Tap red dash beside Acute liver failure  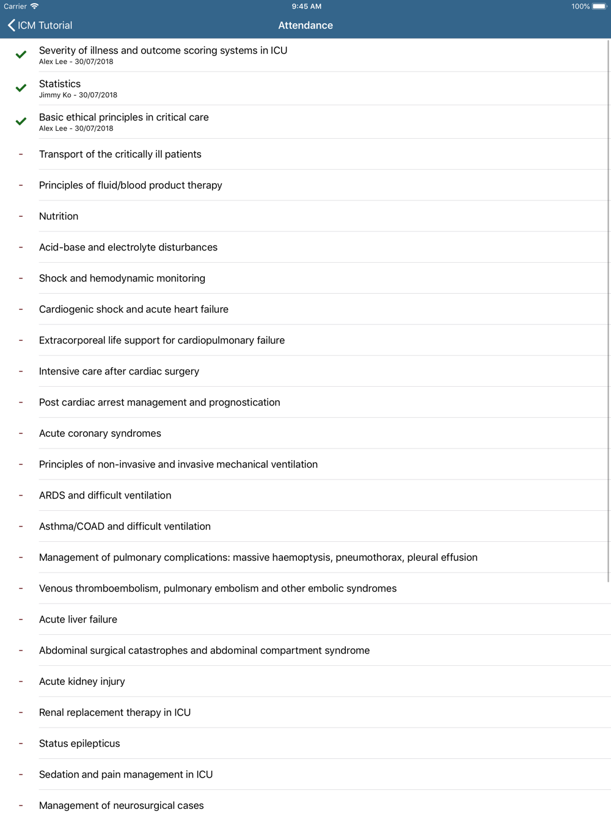[x=21, y=619]
